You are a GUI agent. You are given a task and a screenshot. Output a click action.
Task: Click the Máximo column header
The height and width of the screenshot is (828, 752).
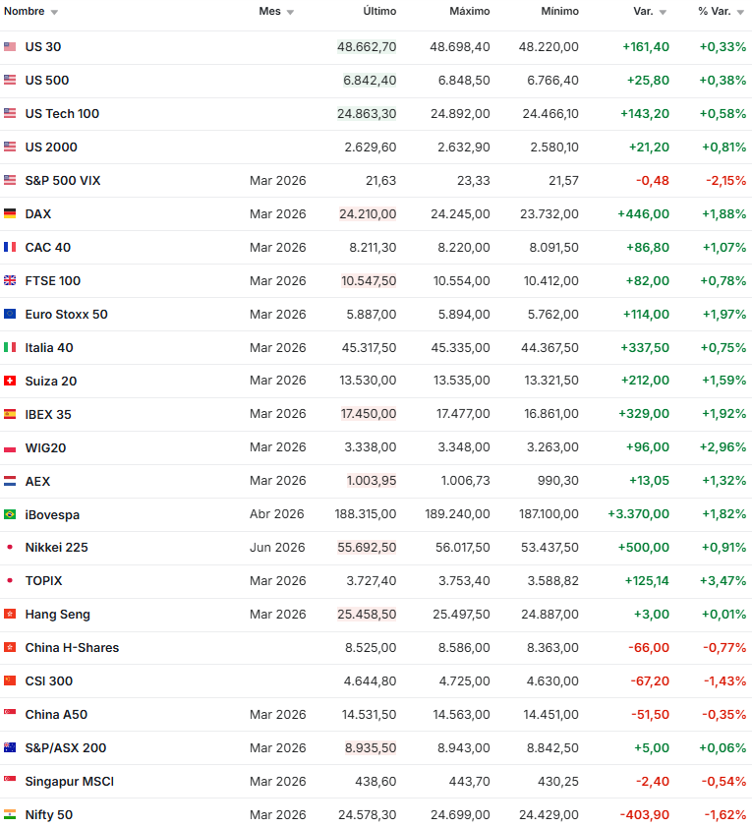[x=469, y=12]
